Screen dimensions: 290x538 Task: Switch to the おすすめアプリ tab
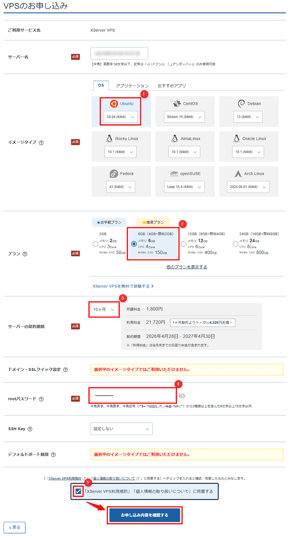tap(172, 86)
